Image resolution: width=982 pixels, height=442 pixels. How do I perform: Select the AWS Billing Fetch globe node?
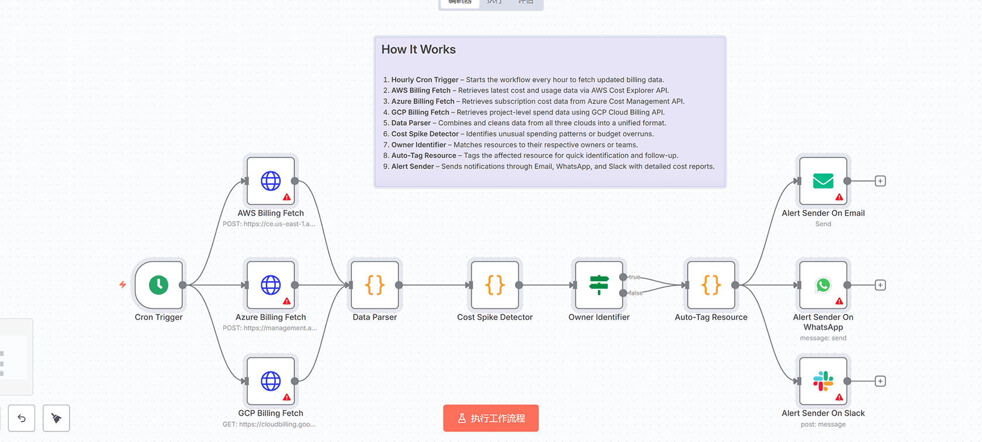[x=270, y=181]
